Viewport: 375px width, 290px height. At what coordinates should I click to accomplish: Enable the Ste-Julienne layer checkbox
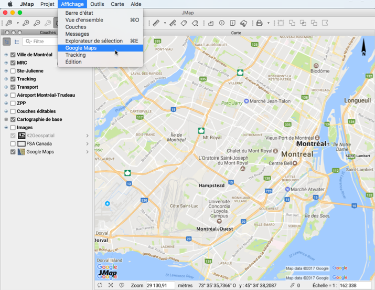click(13, 71)
